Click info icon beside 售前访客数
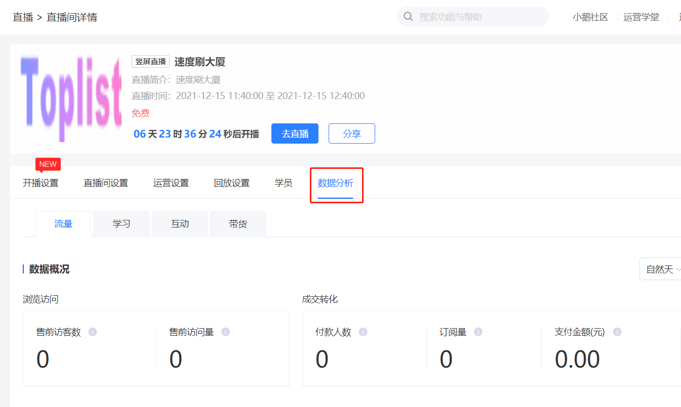The height and width of the screenshot is (407, 681). pyautogui.click(x=93, y=332)
